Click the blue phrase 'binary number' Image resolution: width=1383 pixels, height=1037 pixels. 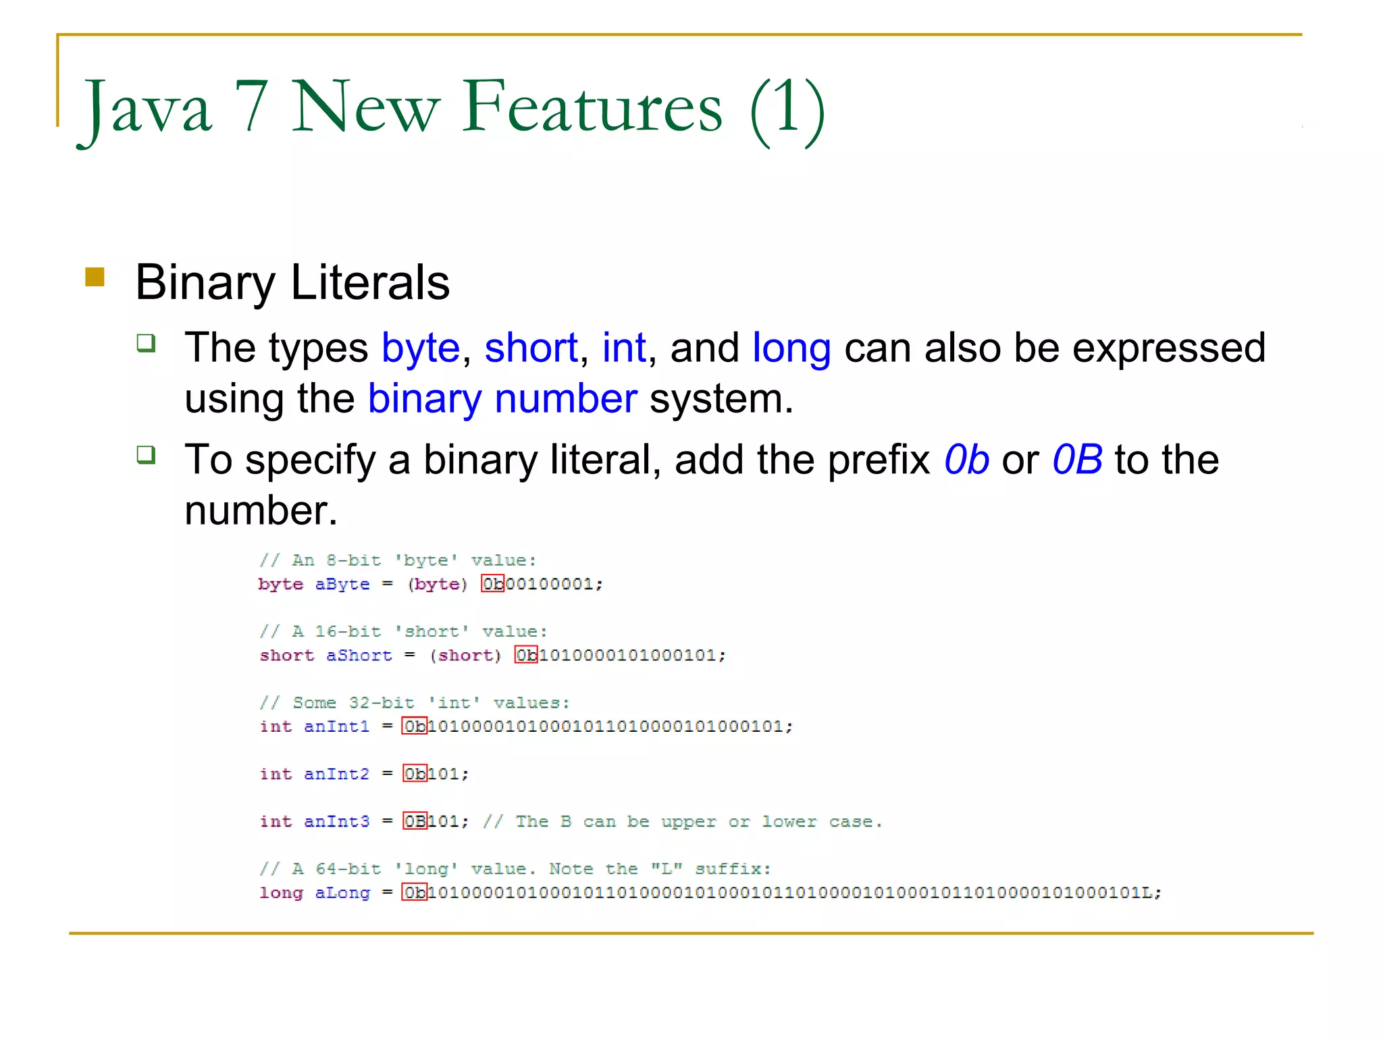[x=502, y=399]
